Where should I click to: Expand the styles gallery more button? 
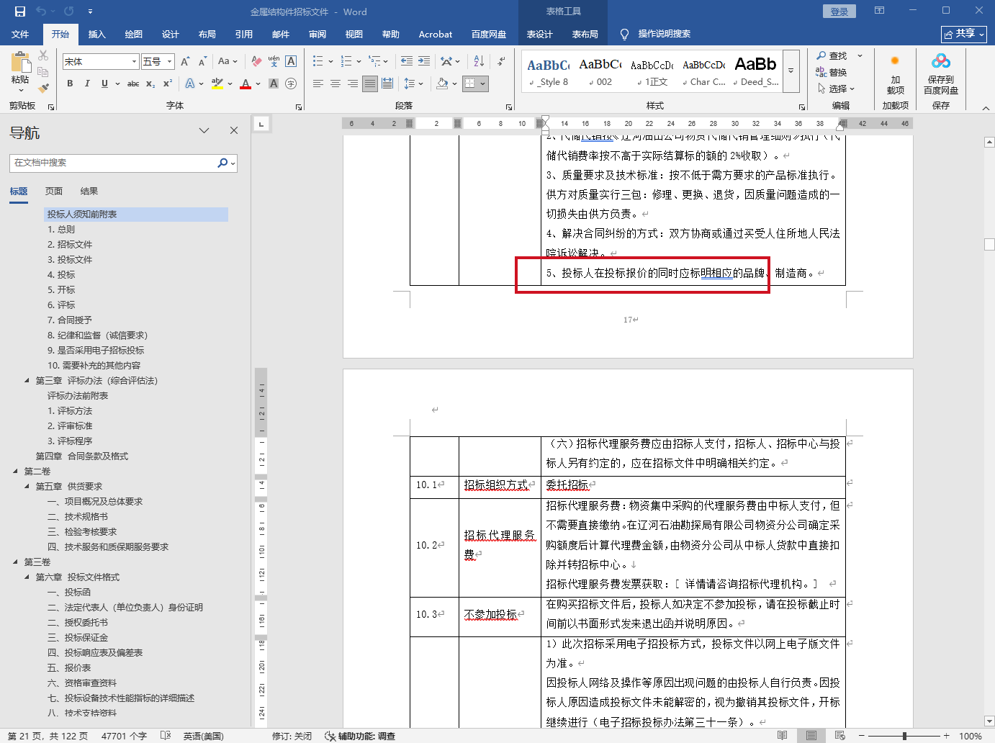pyautogui.click(x=791, y=71)
